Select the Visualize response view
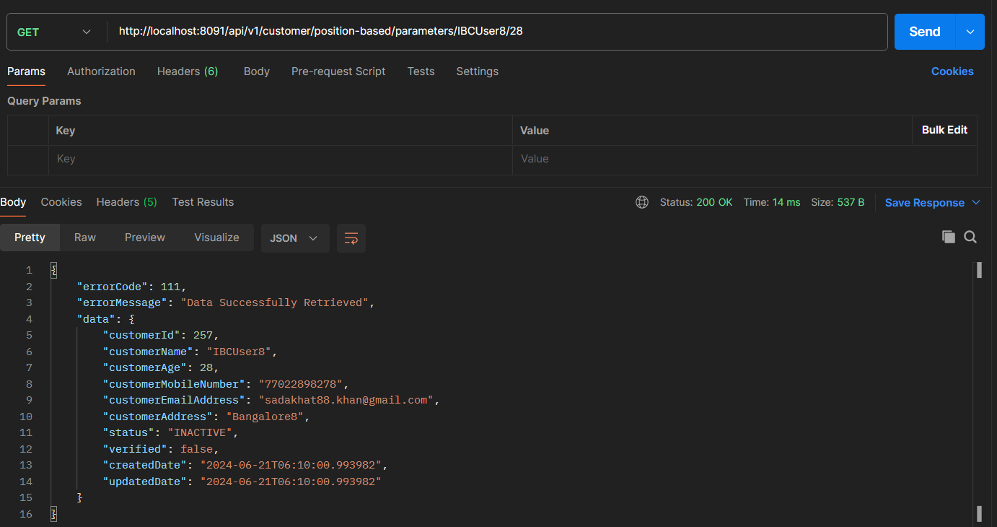 coord(216,238)
